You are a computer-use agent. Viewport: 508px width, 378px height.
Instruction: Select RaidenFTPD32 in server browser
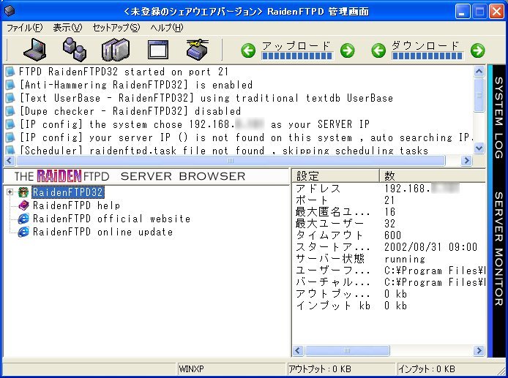click(68, 192)
